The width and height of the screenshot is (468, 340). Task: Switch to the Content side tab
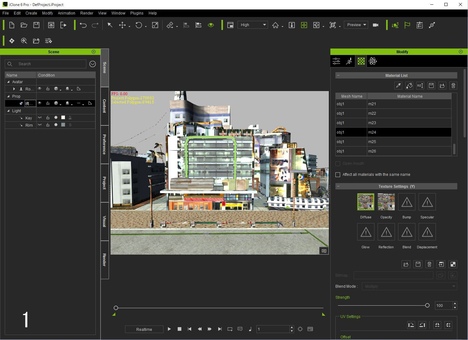coord(105,106)
